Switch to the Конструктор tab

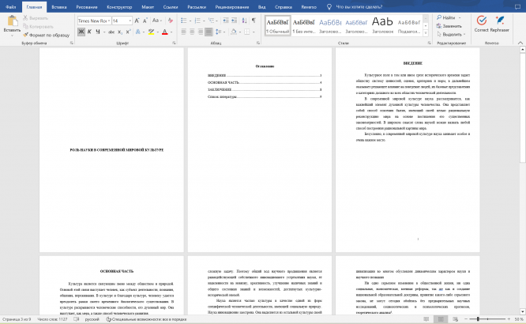point(119,6)
